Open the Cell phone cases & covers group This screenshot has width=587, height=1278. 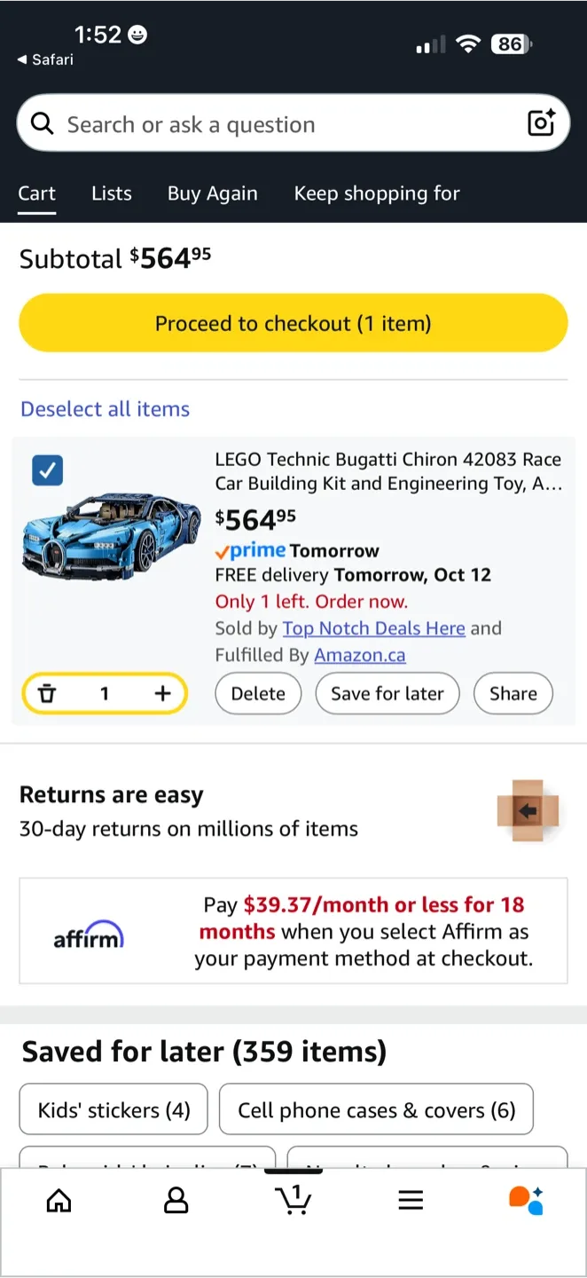tap(376, 1108)
